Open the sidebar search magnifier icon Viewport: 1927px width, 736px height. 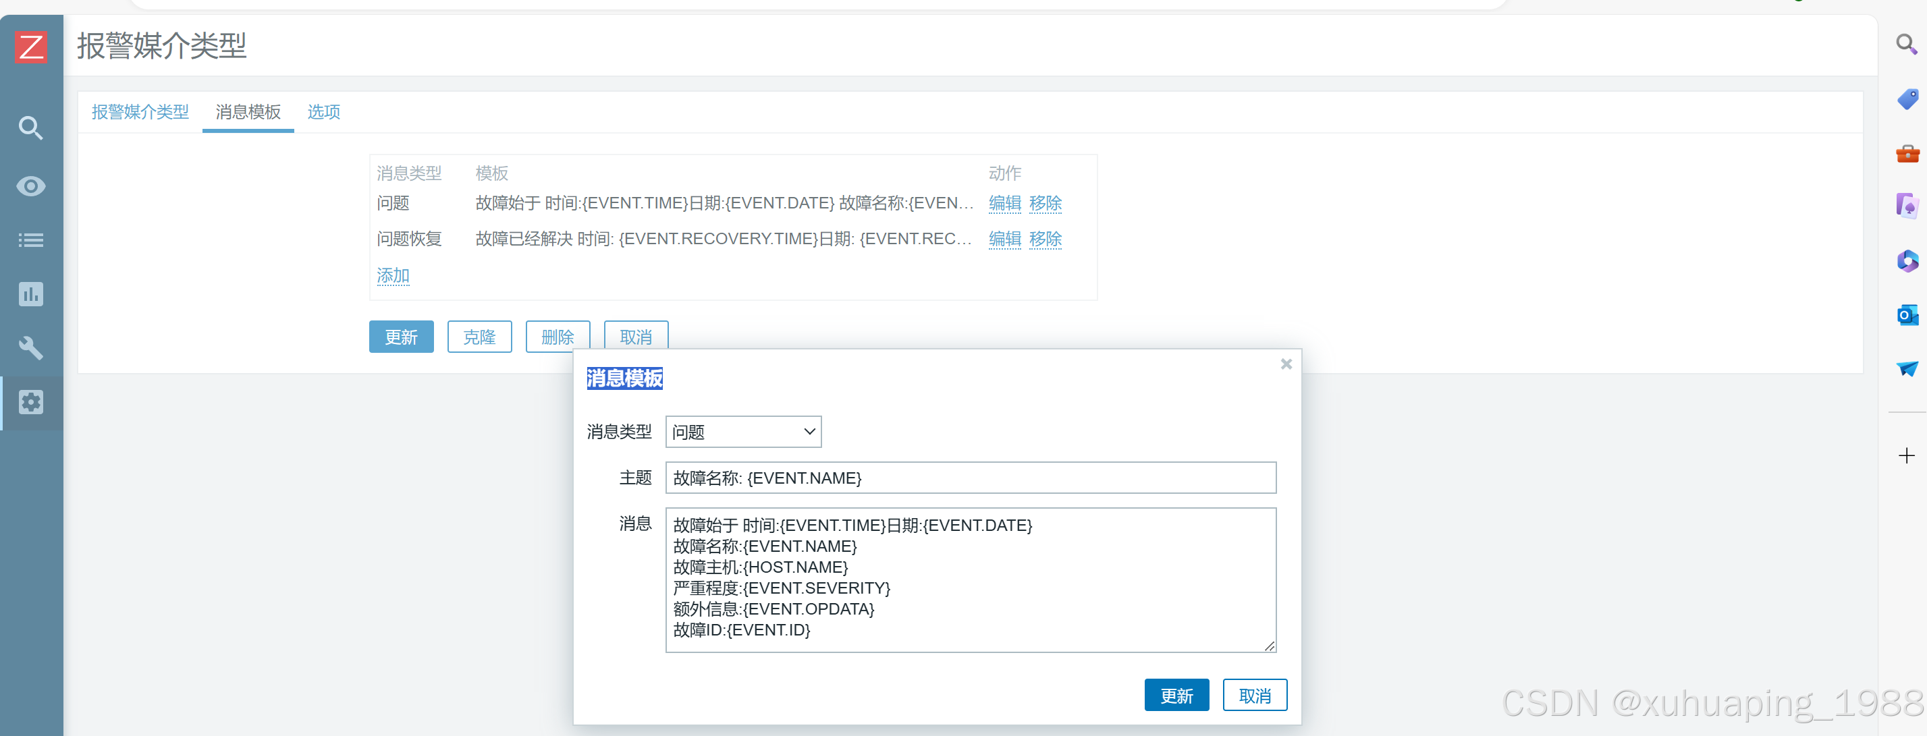(30, 128)
